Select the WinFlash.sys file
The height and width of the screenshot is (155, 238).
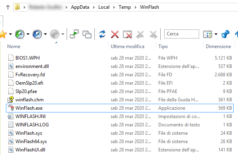[120, 133]
